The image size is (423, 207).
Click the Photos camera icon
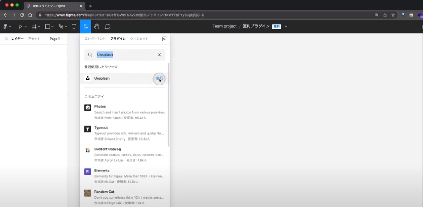pyautogui.click(x=87, y=108)
